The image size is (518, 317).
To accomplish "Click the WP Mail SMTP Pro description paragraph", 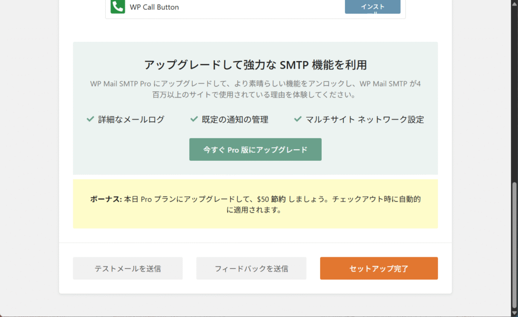I will pos(255,89).
